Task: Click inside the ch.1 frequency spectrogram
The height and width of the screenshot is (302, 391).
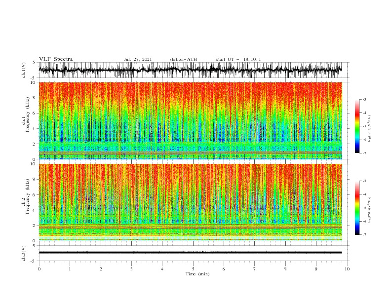Action: 190,120
